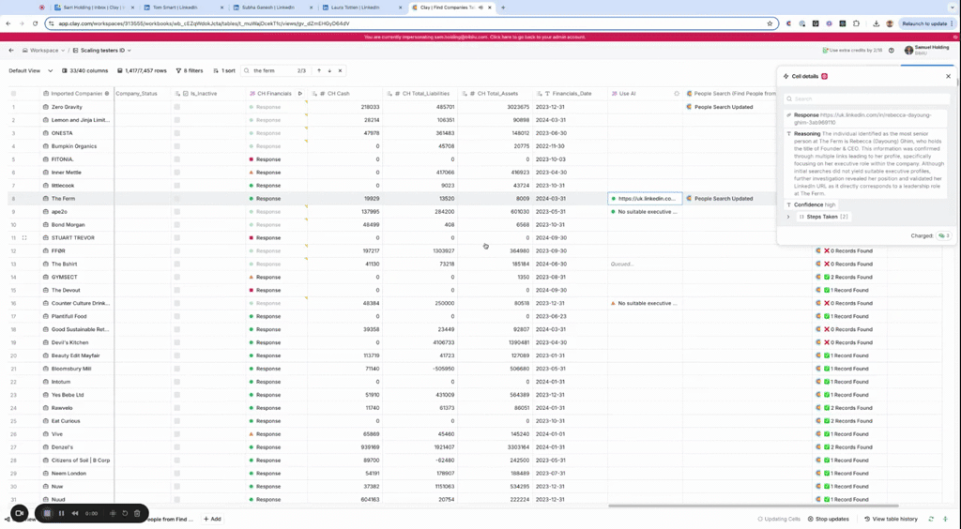The image size is (961, 529).
Task: Jump to next search match arrow
Action: [x=329, y=70]
